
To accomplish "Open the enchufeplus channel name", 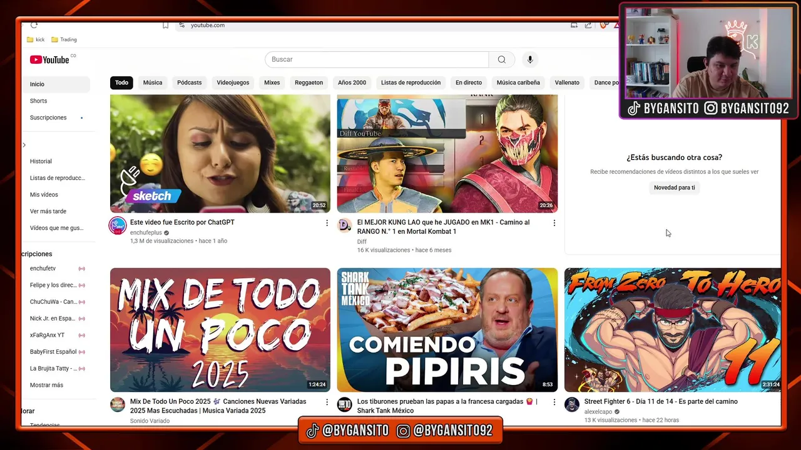I will 146,232.
